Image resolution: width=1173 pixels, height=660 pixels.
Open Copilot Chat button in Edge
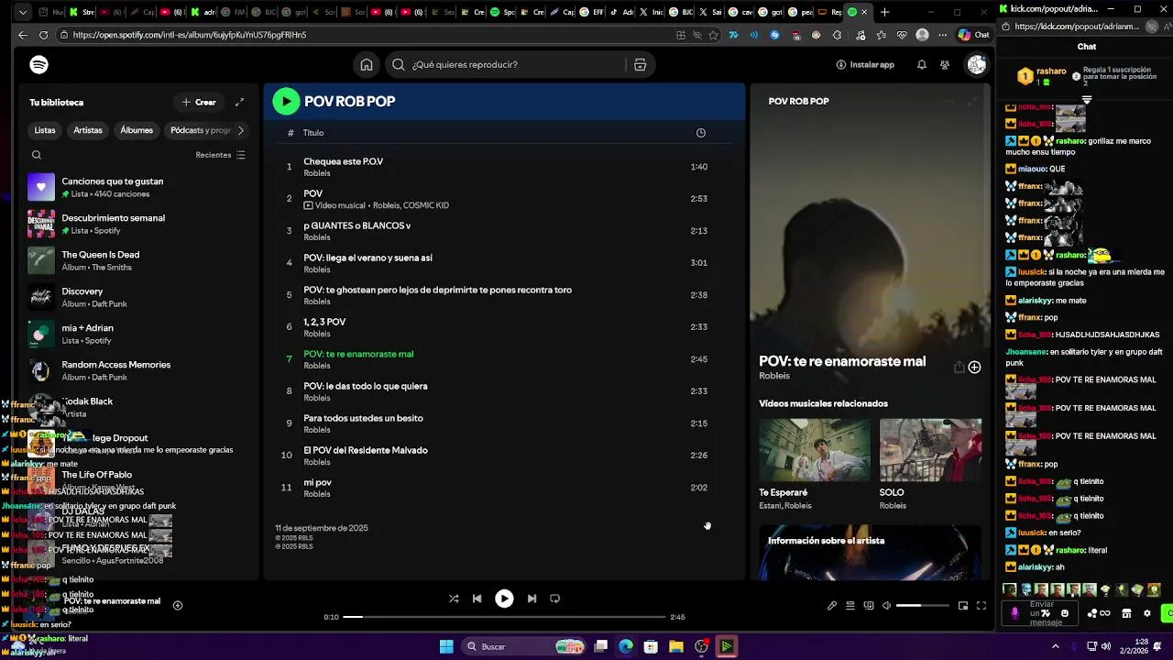click(x=973, y=35)
